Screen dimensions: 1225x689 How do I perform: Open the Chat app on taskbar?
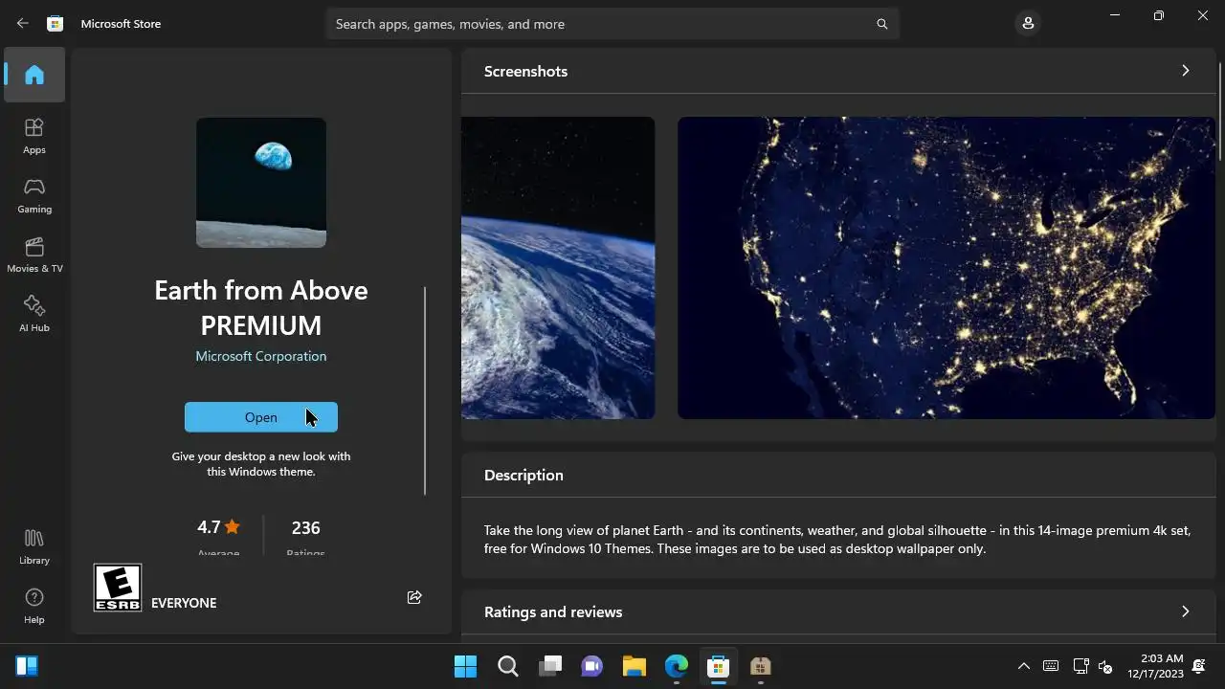coord(592,666)
